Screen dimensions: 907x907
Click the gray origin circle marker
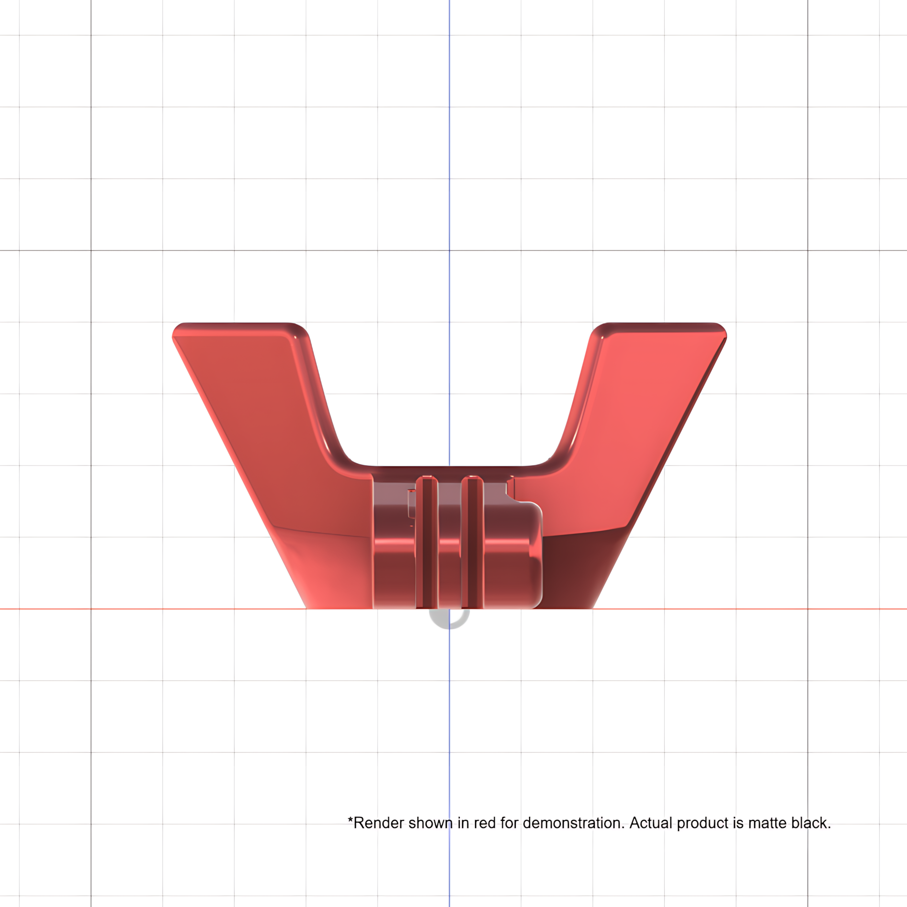449,618
